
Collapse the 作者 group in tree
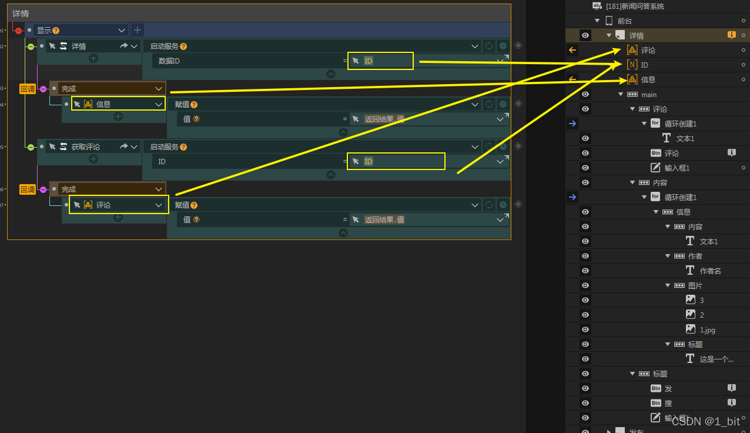pyautogui.click(x=668, y=256)
